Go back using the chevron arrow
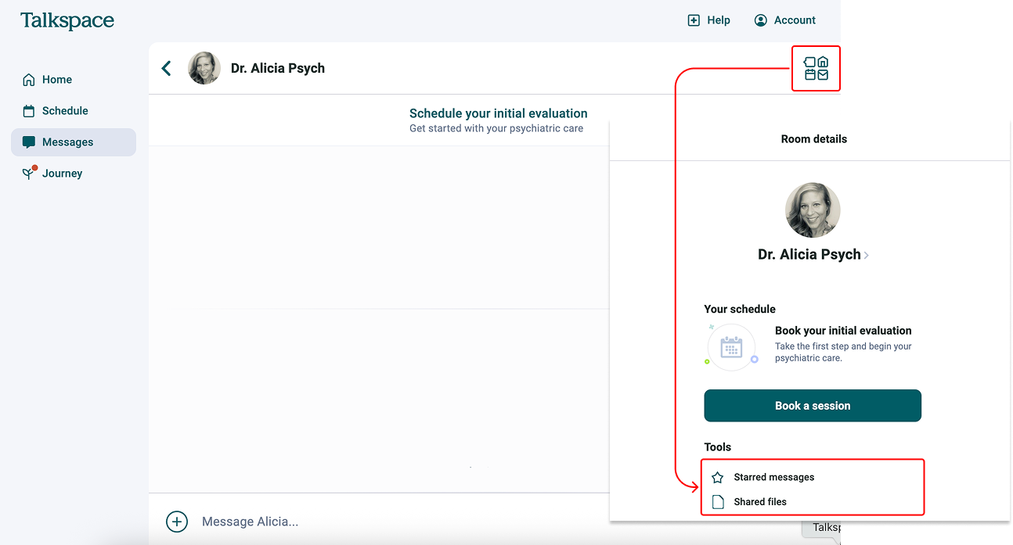1013x545 pixels. pos(166,68)
